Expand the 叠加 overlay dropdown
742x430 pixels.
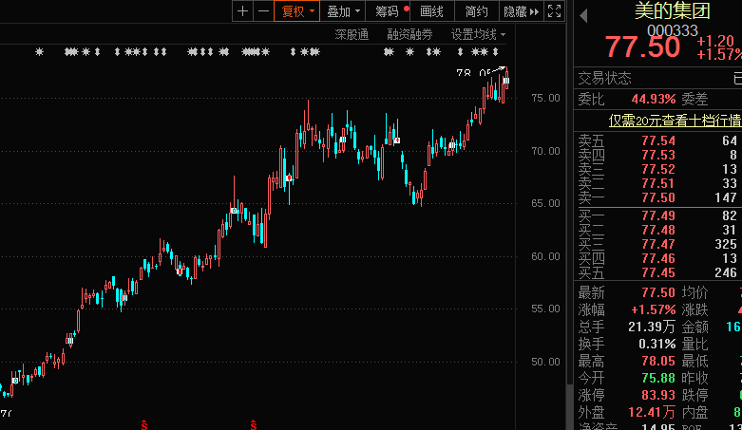[x=343, y=11]
